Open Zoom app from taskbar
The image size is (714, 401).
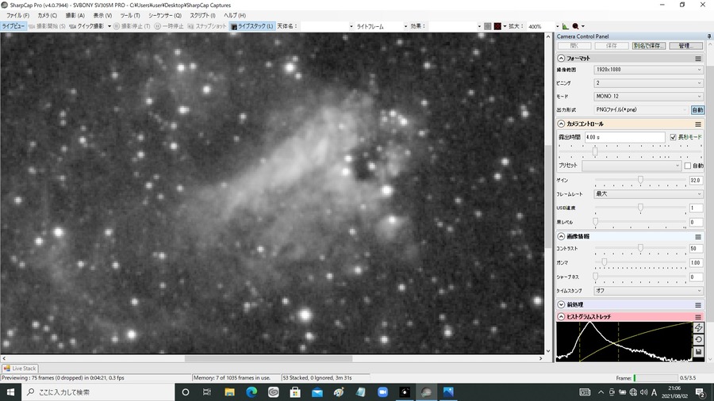coord(382,392)
